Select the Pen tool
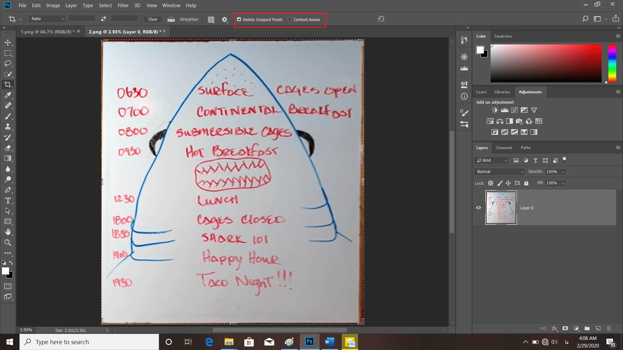This screenshot has height=350, width=623. [8, 190]
